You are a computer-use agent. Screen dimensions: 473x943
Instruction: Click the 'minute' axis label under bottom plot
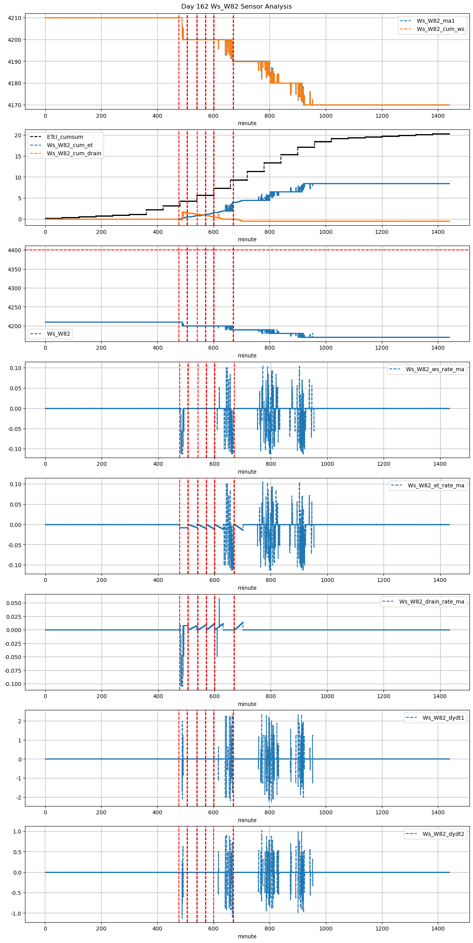point(247,936)
